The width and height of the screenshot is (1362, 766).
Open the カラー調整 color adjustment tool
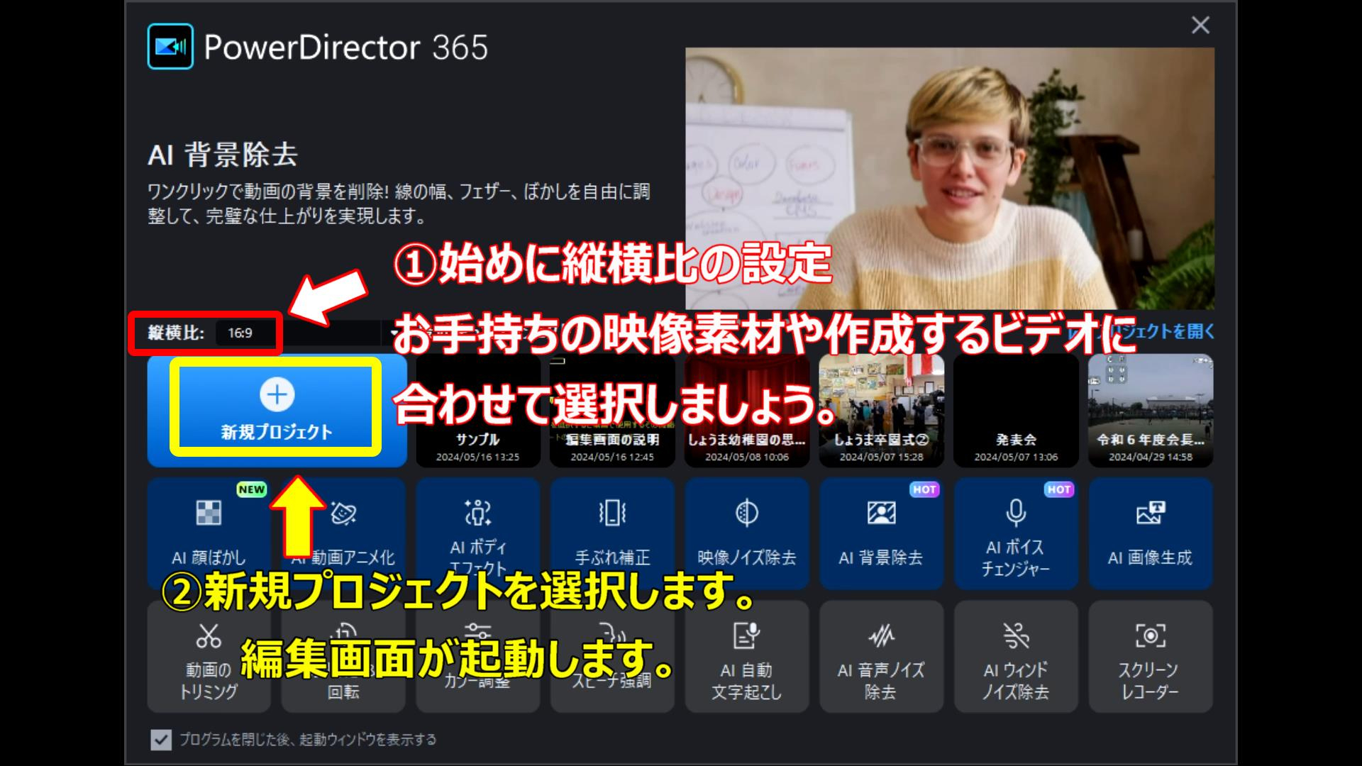coord(478,657)
